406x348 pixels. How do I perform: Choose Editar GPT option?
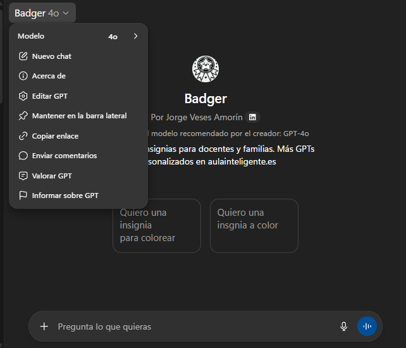78,96
